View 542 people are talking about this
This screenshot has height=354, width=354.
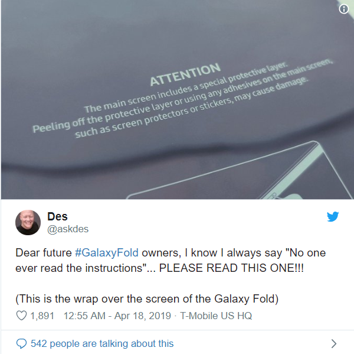tap(102, 343)
